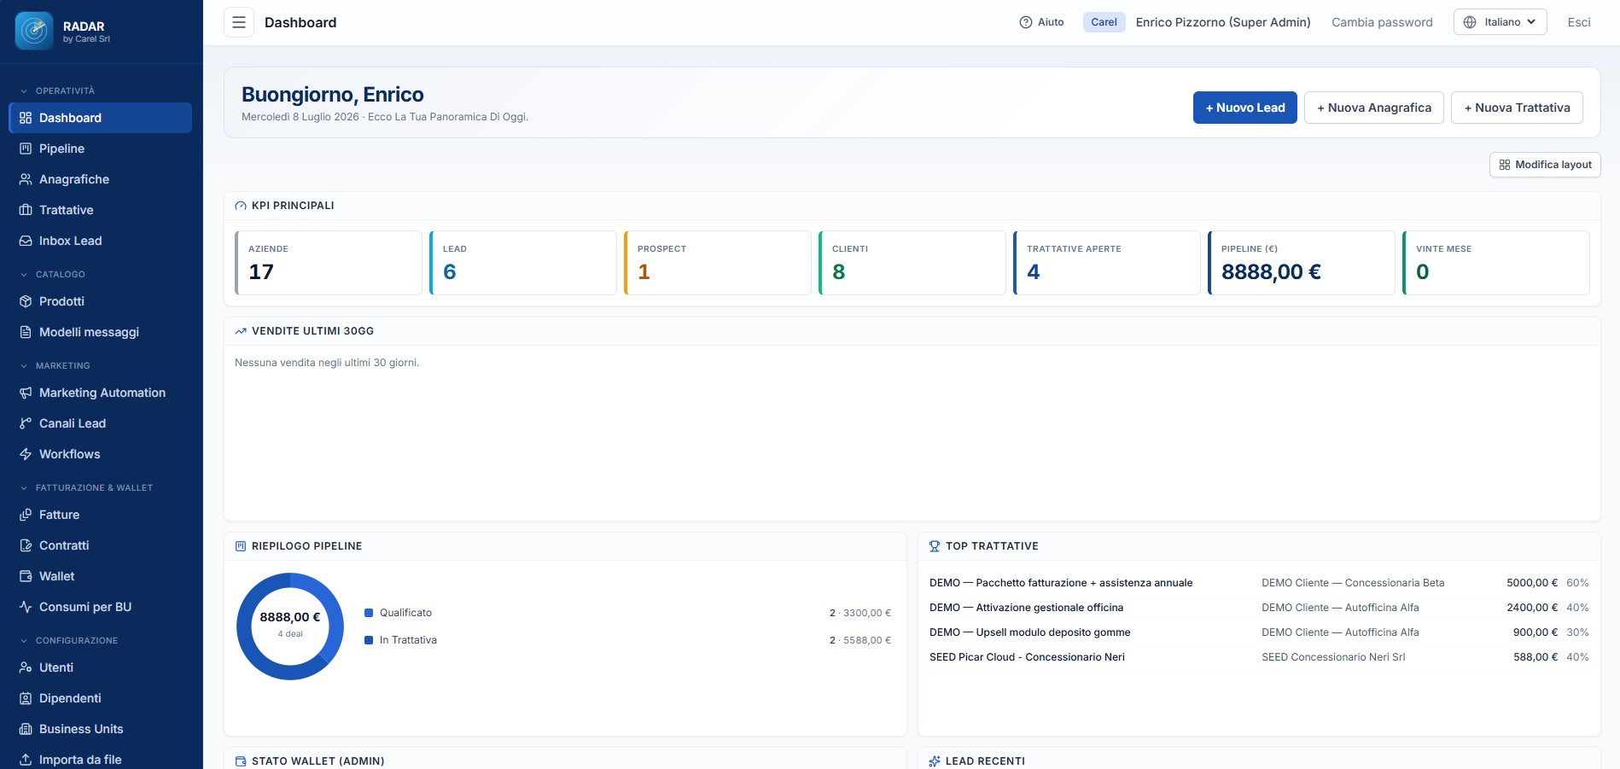Viewport: 1620px width, 769px height.
Task: Click the Dashboard grid icon in sidebar
Action: tap(26, 118)
